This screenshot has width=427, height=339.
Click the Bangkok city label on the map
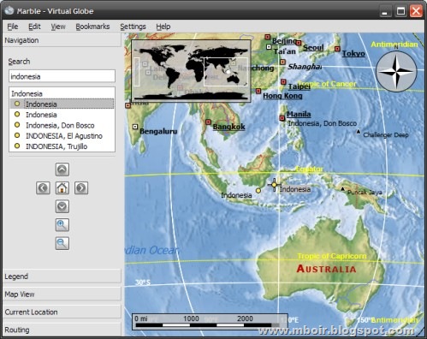pos(228,127)
